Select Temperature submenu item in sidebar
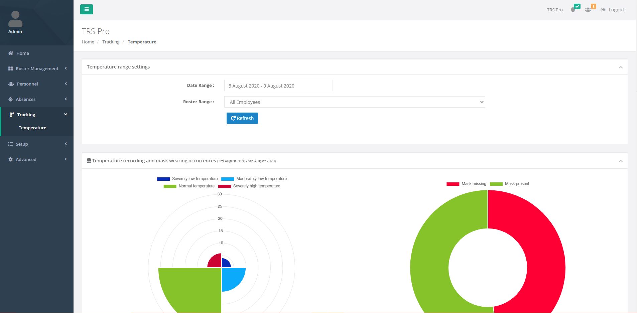Image resolution: width=637 pixels, height=313 pixels. click(32, 128)
